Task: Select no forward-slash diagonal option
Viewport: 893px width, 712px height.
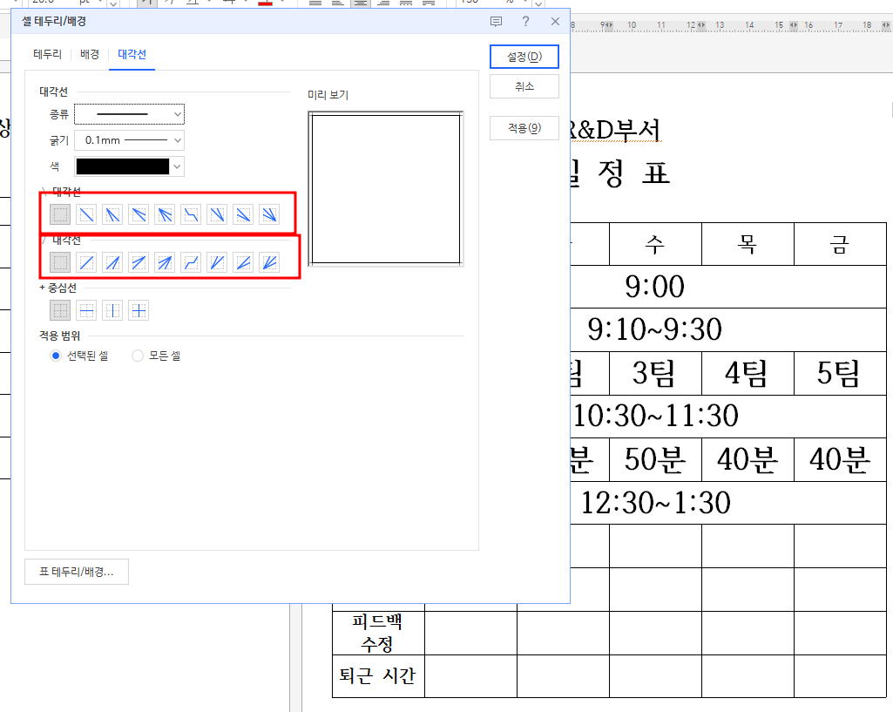Action: (60, 262)
